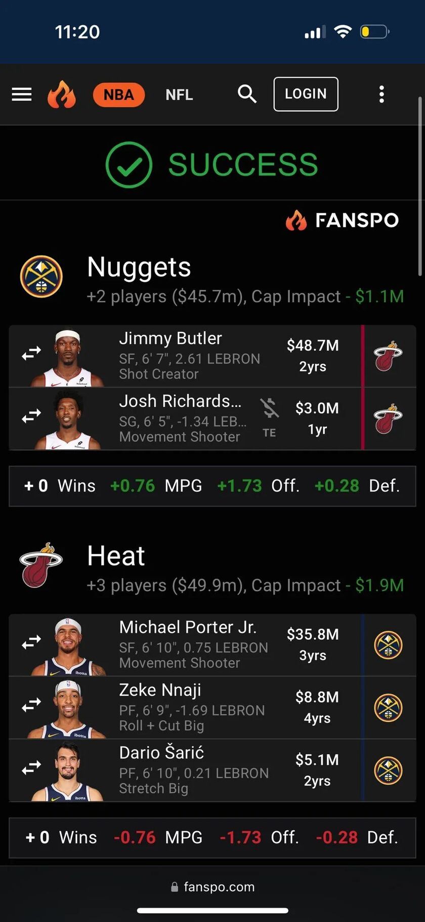Click Heat logo on Jimmy Butler's row

(388, 356)
